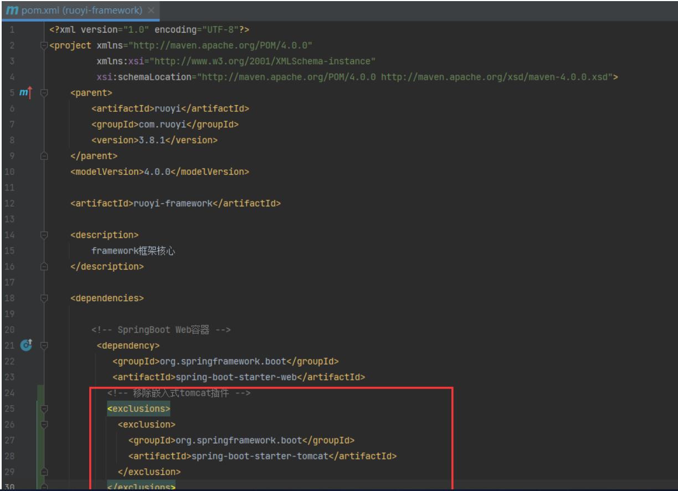
Task: Click the XMLSchema-instance URL string
Action: tap(263, 61)
